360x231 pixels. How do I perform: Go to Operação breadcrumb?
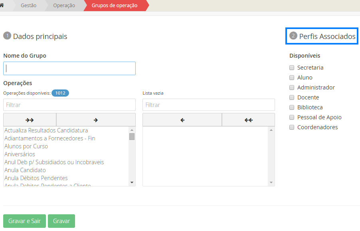[x=64, y=6]
